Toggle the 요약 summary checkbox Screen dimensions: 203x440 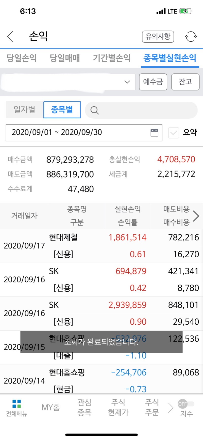[174, 133]
